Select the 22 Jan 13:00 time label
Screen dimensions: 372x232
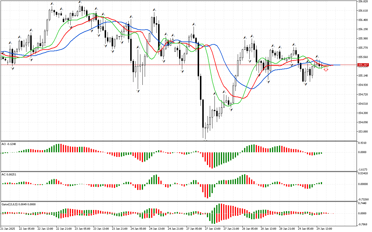[x=45, y=229]
